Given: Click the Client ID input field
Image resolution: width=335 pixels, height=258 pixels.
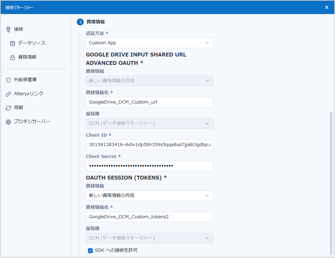Looking at the screenshot, I should click(149, 145).
